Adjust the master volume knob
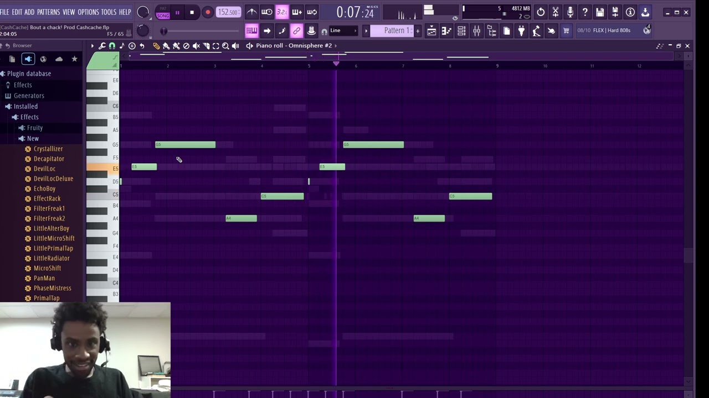709x398 pixels. click(x=143, y=12)
